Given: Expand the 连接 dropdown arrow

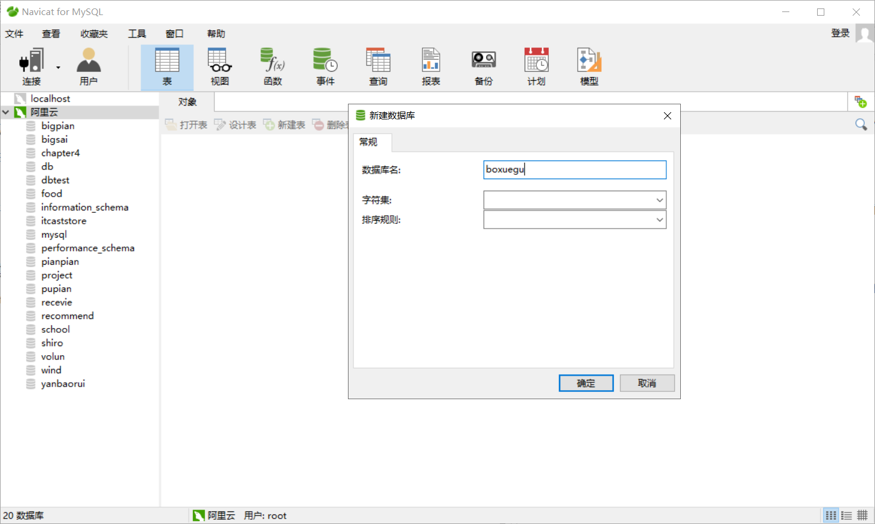Looking at the screenshot, I should 58,68.
